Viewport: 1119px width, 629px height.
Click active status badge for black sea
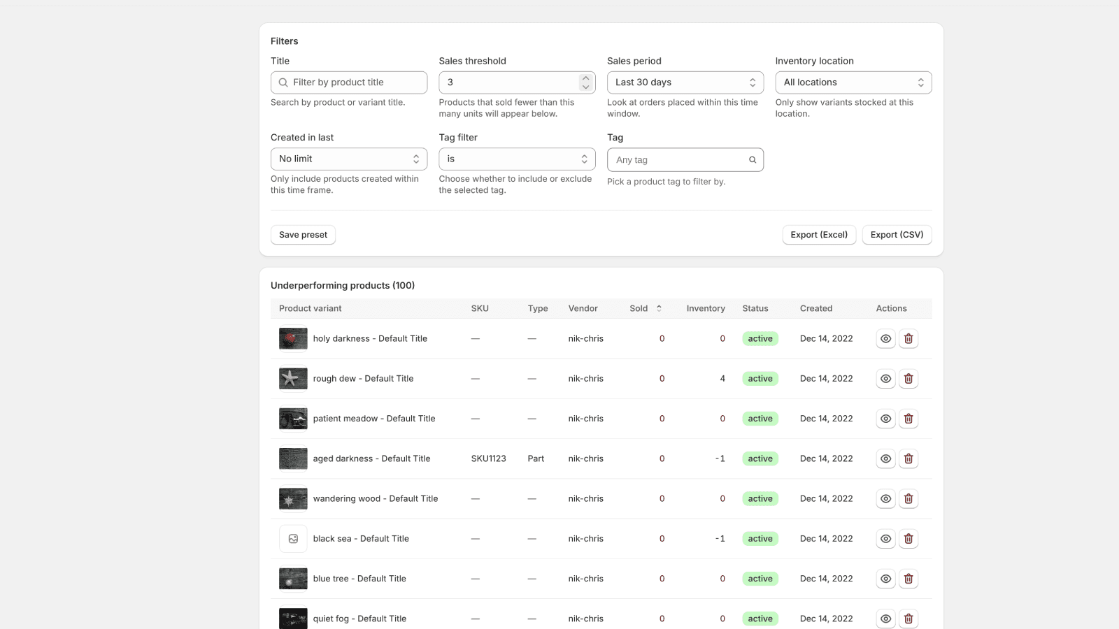(760, 539)
